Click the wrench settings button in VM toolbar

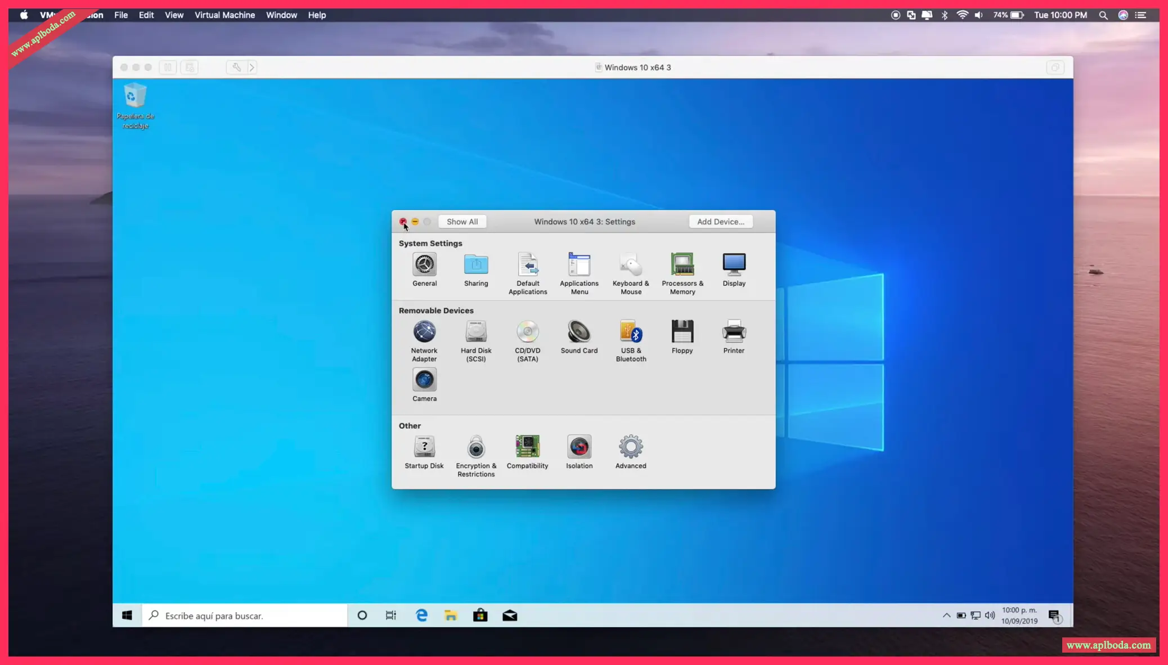(x=236, y=68)
